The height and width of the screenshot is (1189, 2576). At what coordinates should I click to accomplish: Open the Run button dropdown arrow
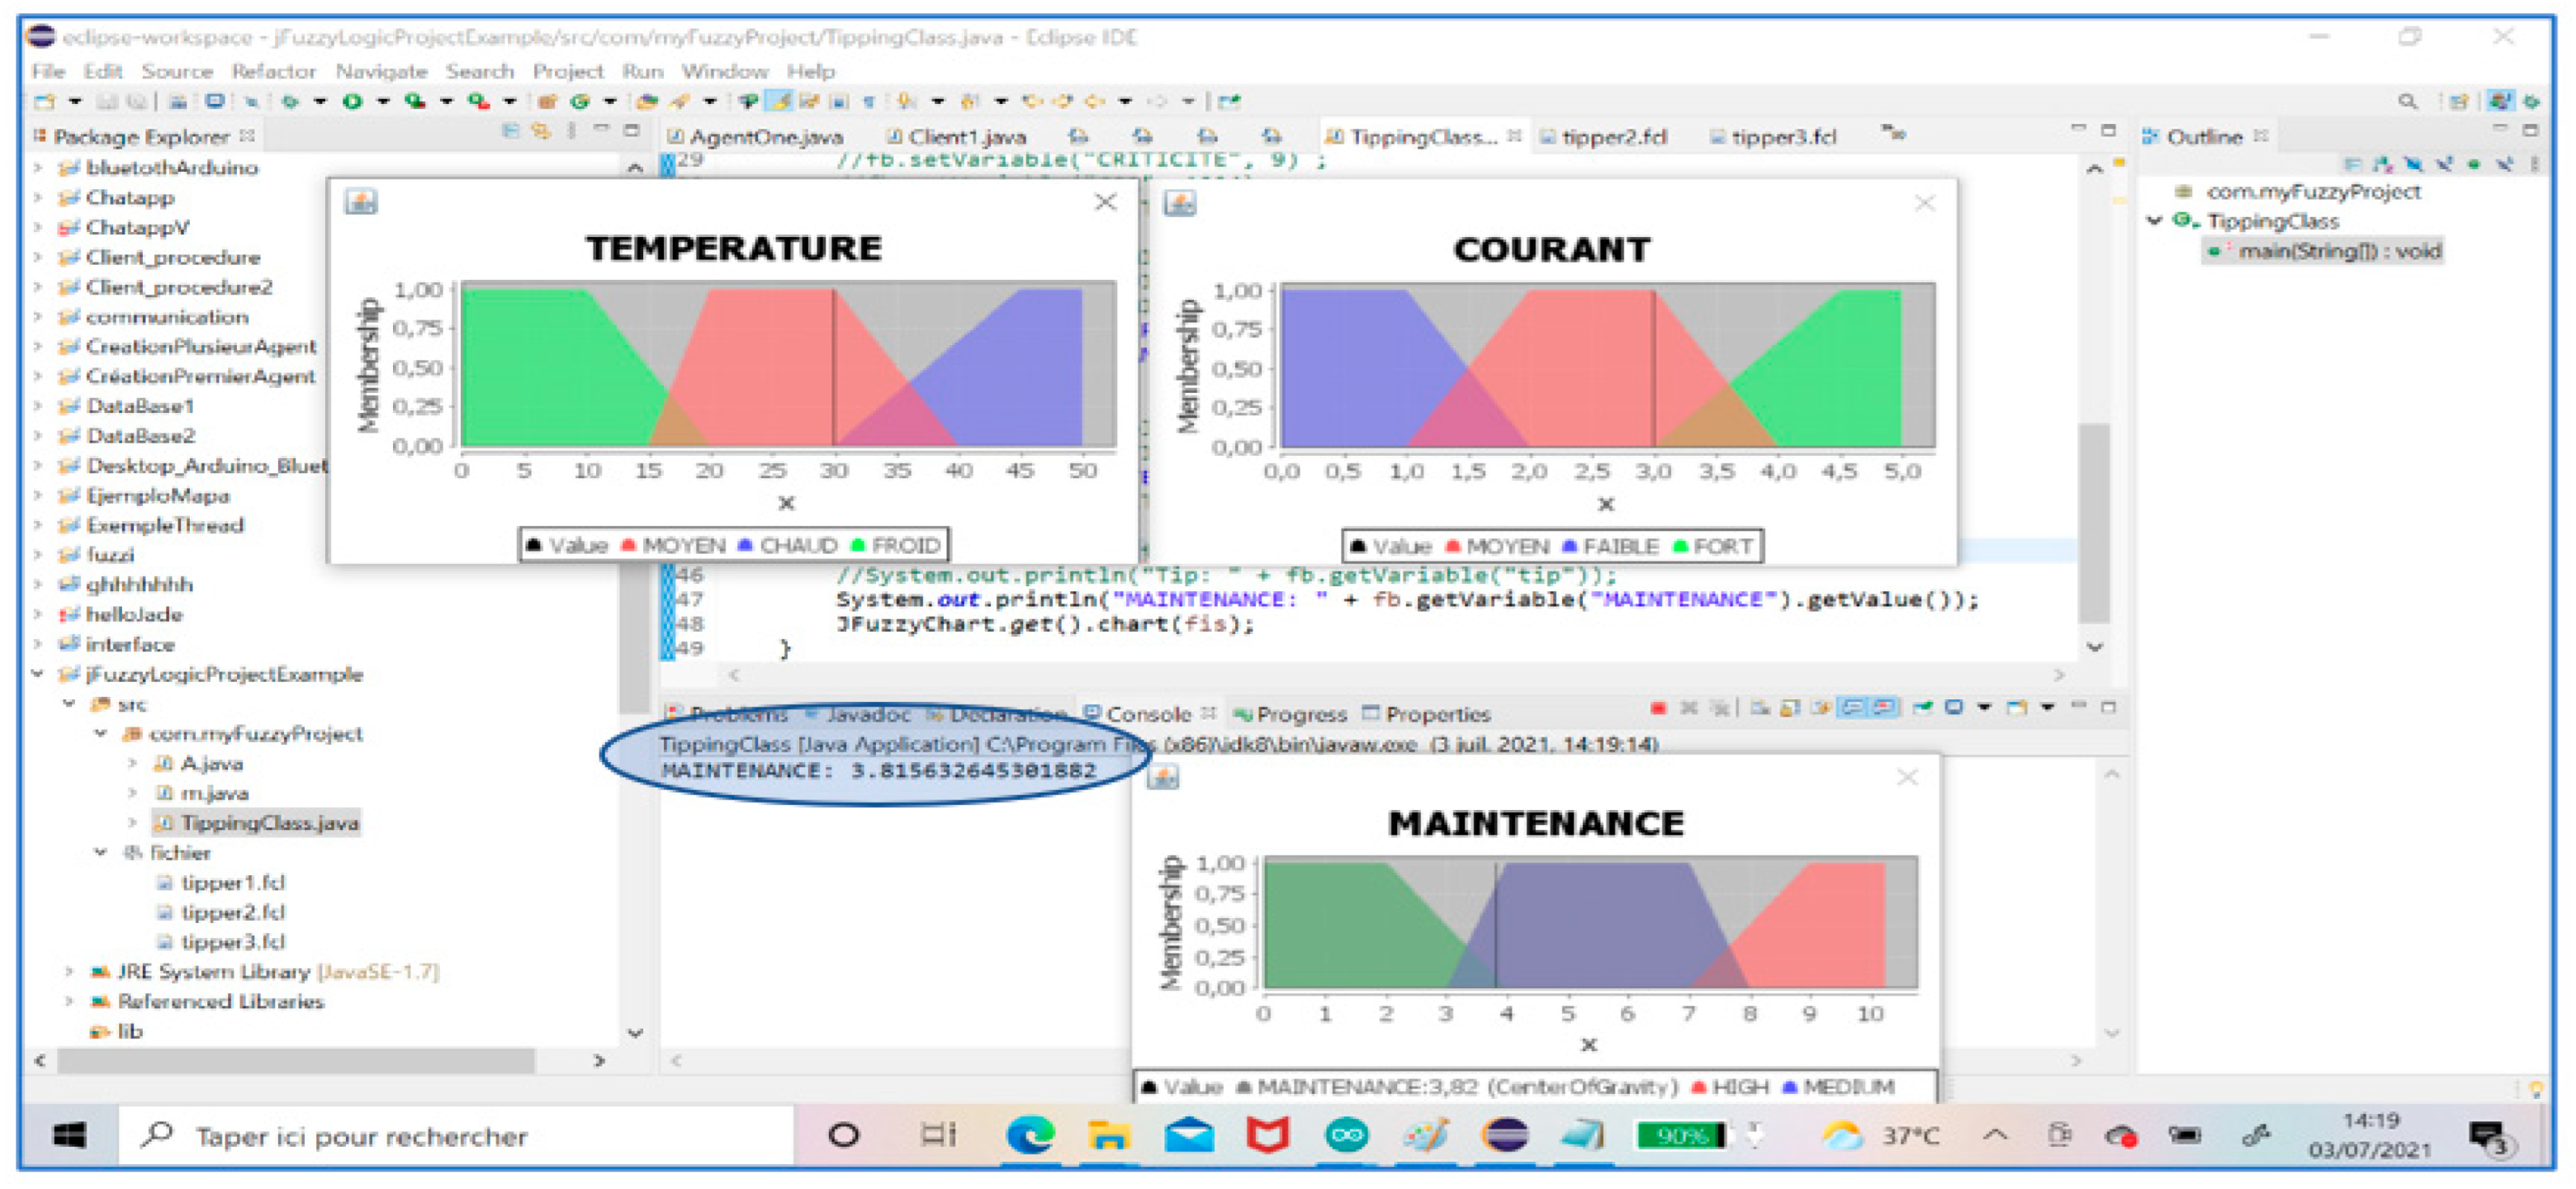click(383, 101)
